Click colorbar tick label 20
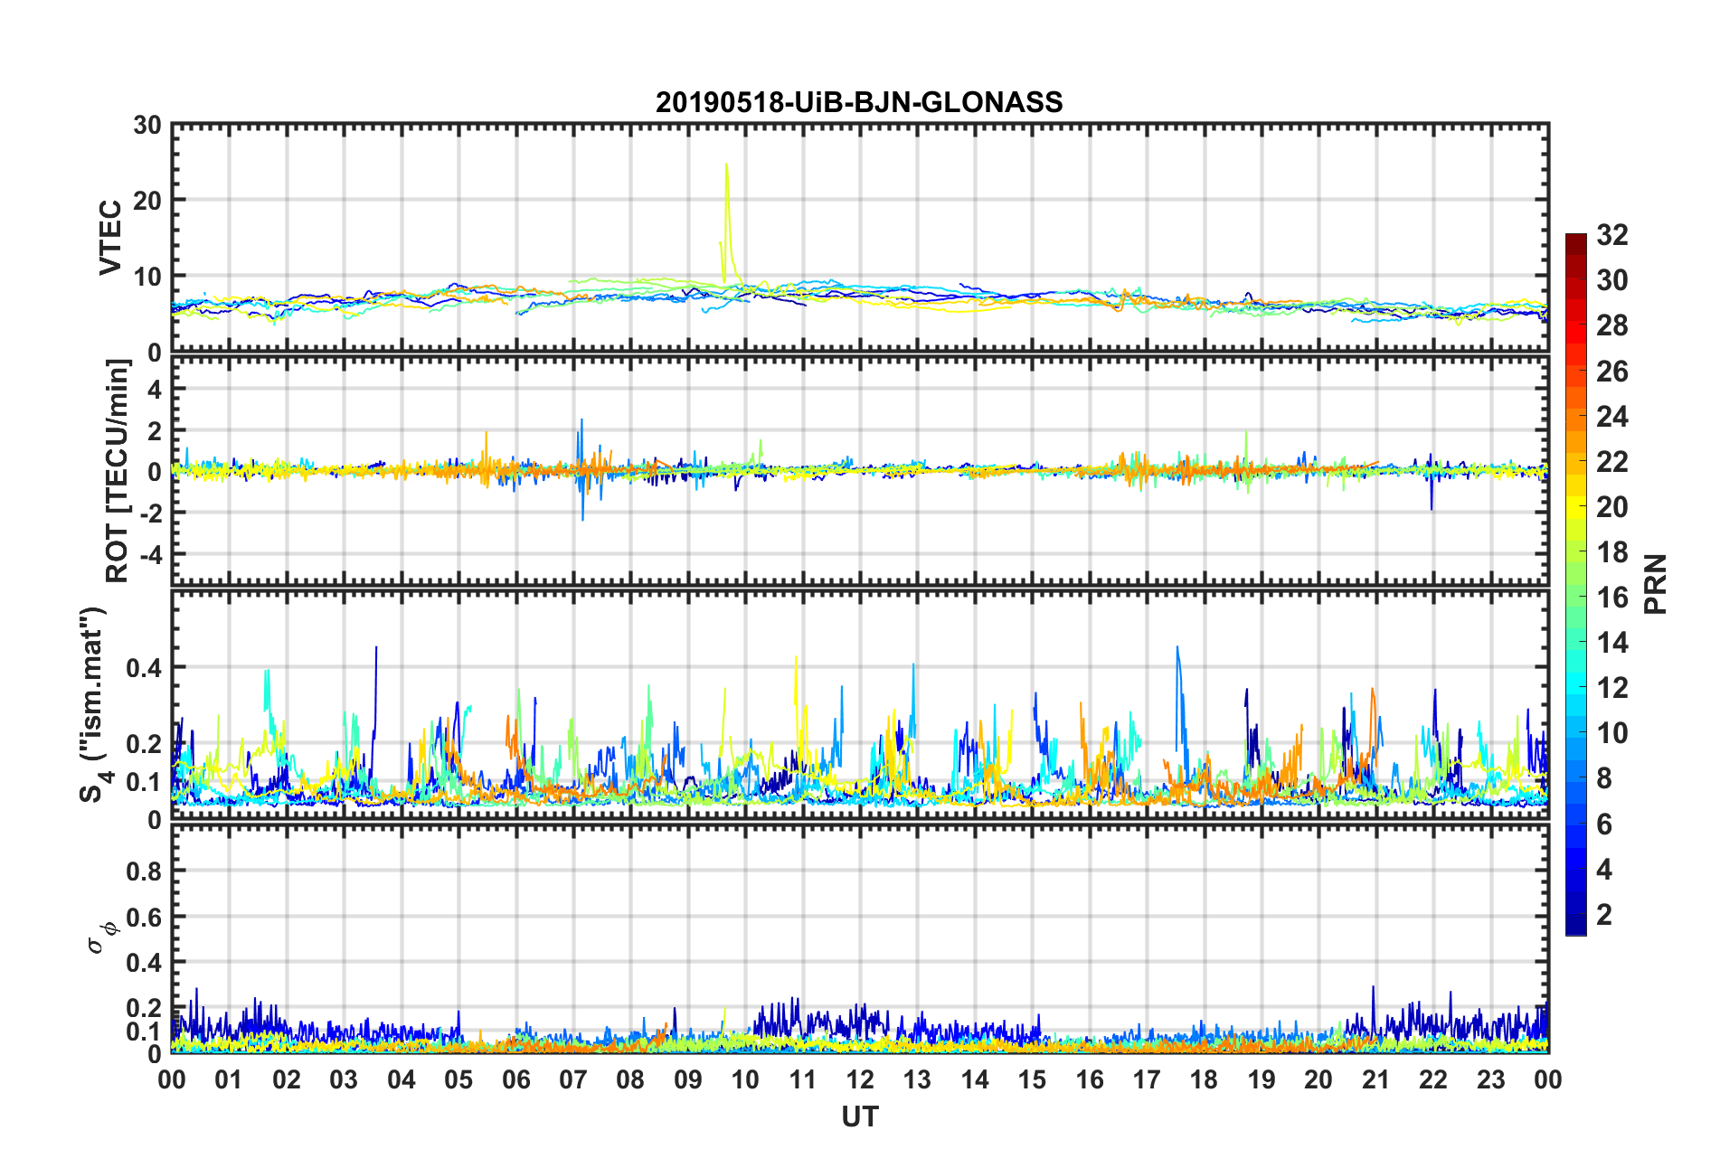Image resolution: width=1720 pixels, height=1168 pixels. click(x=1611, y=507)
